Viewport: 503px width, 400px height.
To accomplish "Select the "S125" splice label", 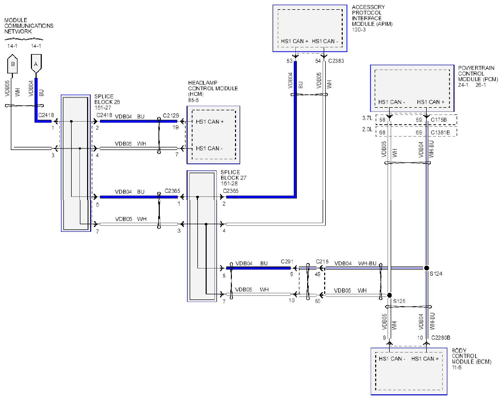I will click(399, 301).
